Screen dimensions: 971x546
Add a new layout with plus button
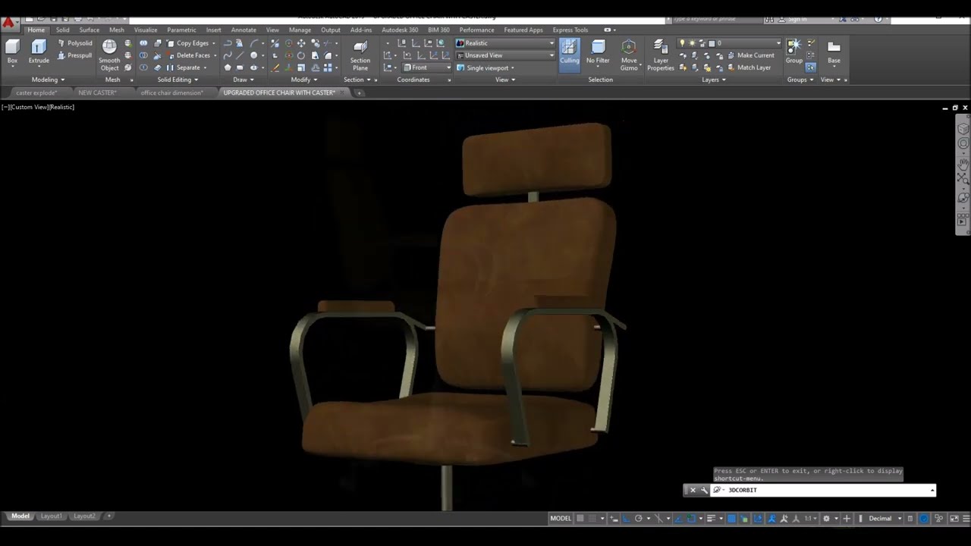[x=109, y=516]
